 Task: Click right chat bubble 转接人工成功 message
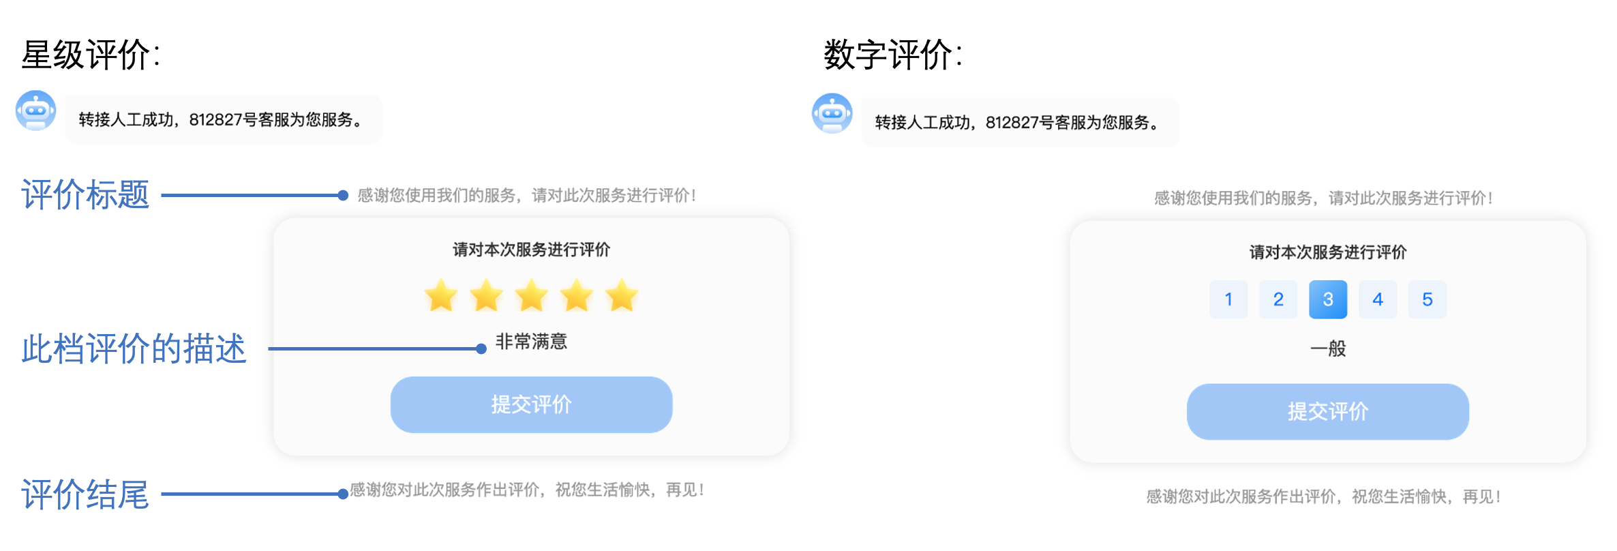(x=1019, y=123)
